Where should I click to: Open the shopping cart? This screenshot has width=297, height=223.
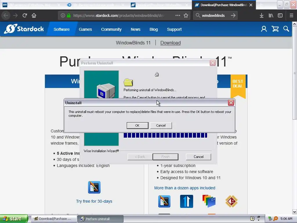point(275,29)
